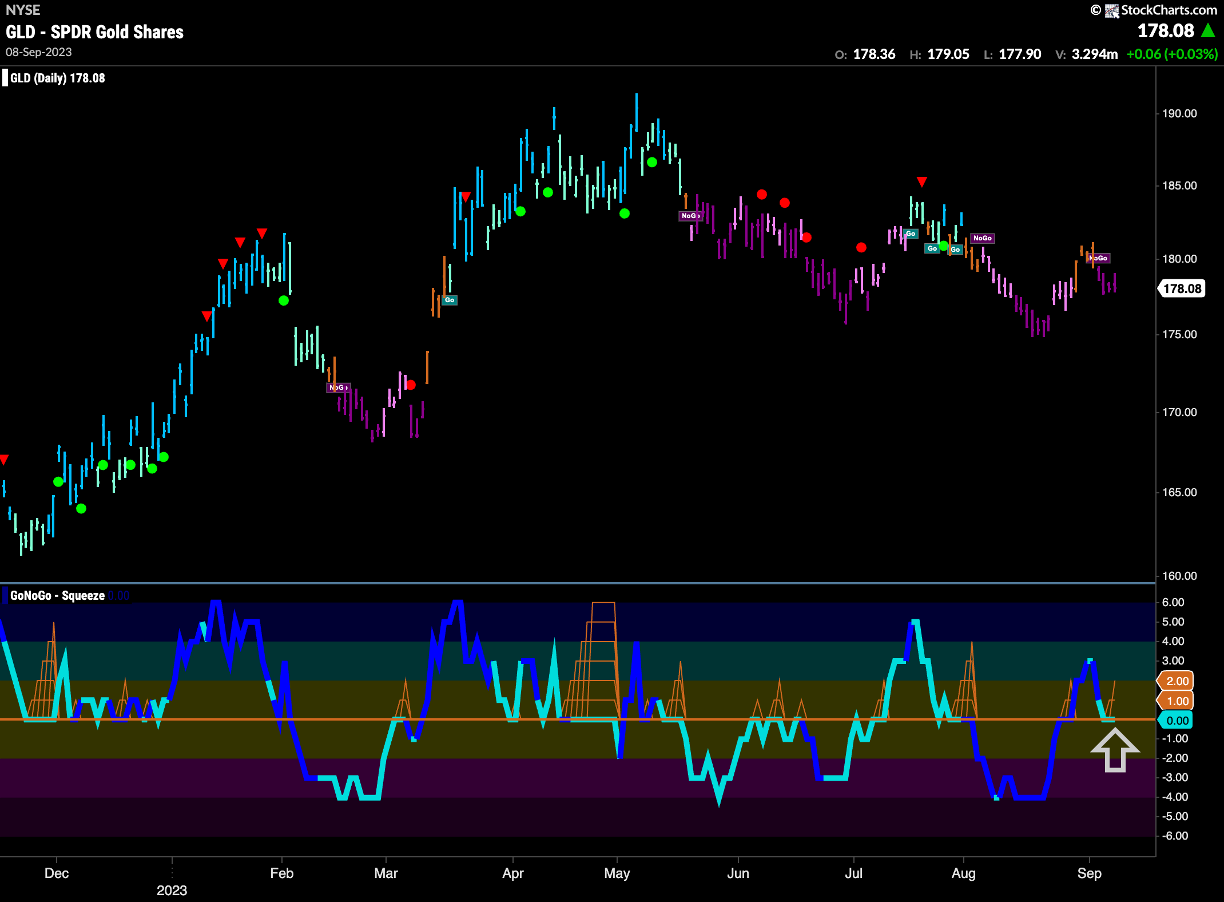The image size is (1224, 902).
Task: Click the green dot near mid-May peak
Action: 652,163
